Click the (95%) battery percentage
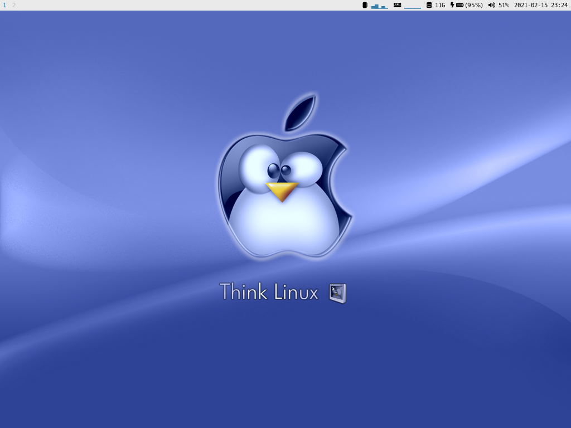Viewport: 571px width, 428px height. tap(474, 5)
